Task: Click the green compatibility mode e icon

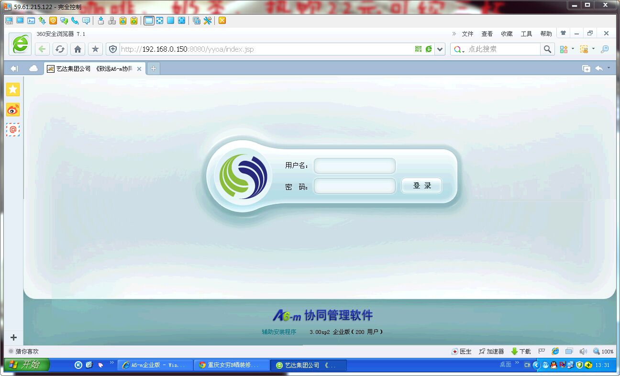Action: (x=429, y=49)
